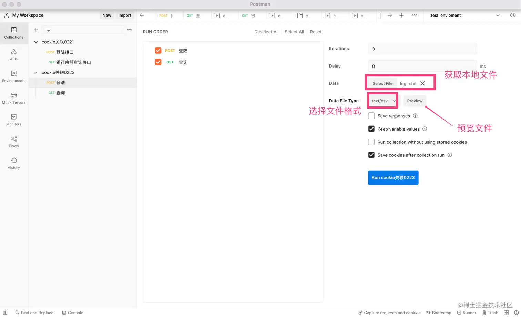Open the tab bar more options menu
This screenshot has width=521, height=317.
click(415, 15)
